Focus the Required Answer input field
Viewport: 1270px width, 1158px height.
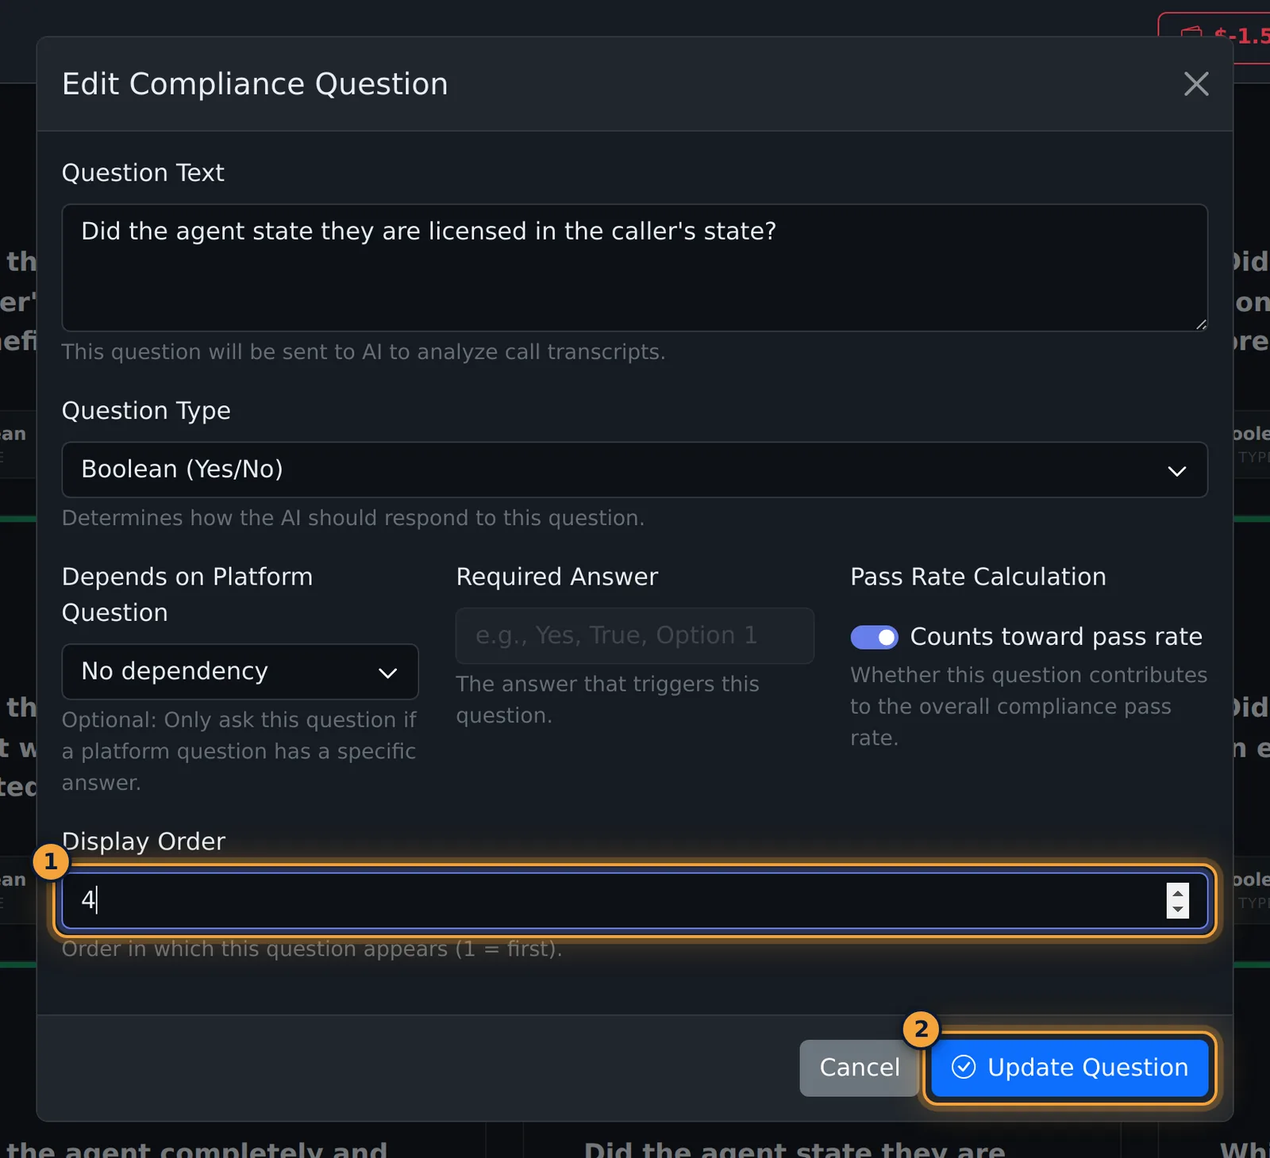635,635
